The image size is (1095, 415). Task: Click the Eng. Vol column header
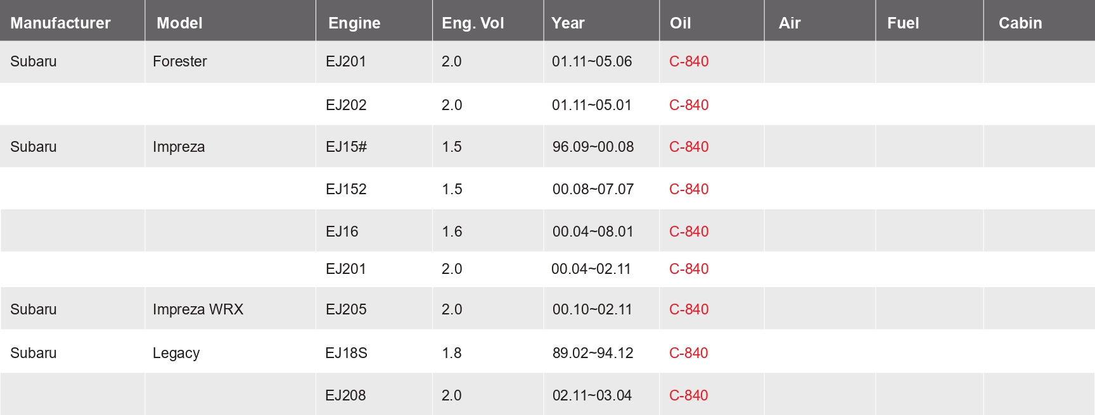[473, 23]
